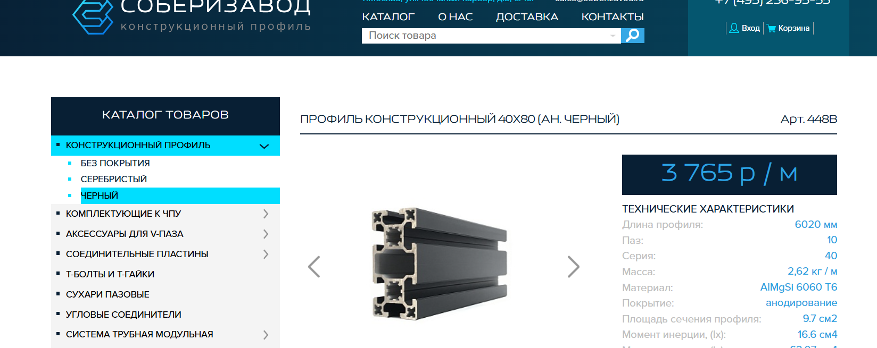Viewport: 877px width, 348px height.
Task: Click inside the Поиск товара field
Action: [485, 36]
